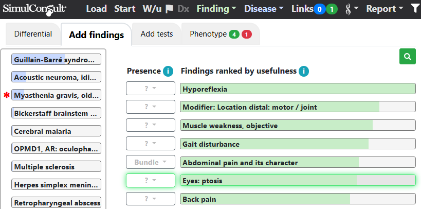Open the Bundle dropdown for Abdominal pain
The height and width of the screenshot is (209, 421).
pyautogui.click(x=151, y=162)
